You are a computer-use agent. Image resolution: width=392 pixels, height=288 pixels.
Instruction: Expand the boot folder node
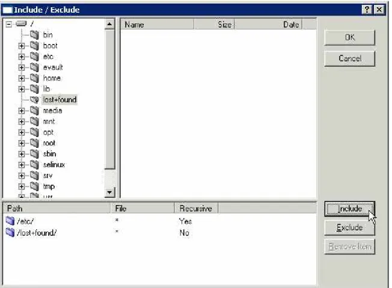pos(22,46)
